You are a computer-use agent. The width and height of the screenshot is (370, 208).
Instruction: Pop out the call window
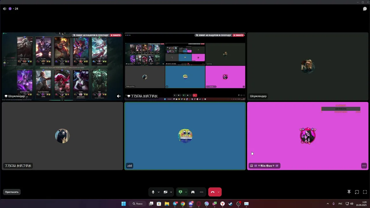tap(357, 192)
